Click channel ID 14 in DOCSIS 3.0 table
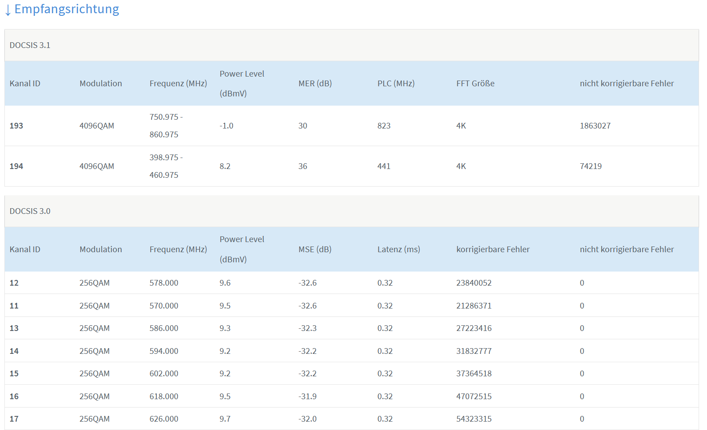 pos(14,351)
